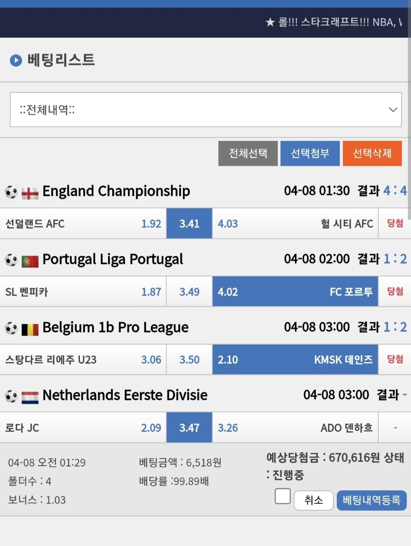Select FC 포르투 4.02 odds cell

pyautogui.click(x=295, y=292)
